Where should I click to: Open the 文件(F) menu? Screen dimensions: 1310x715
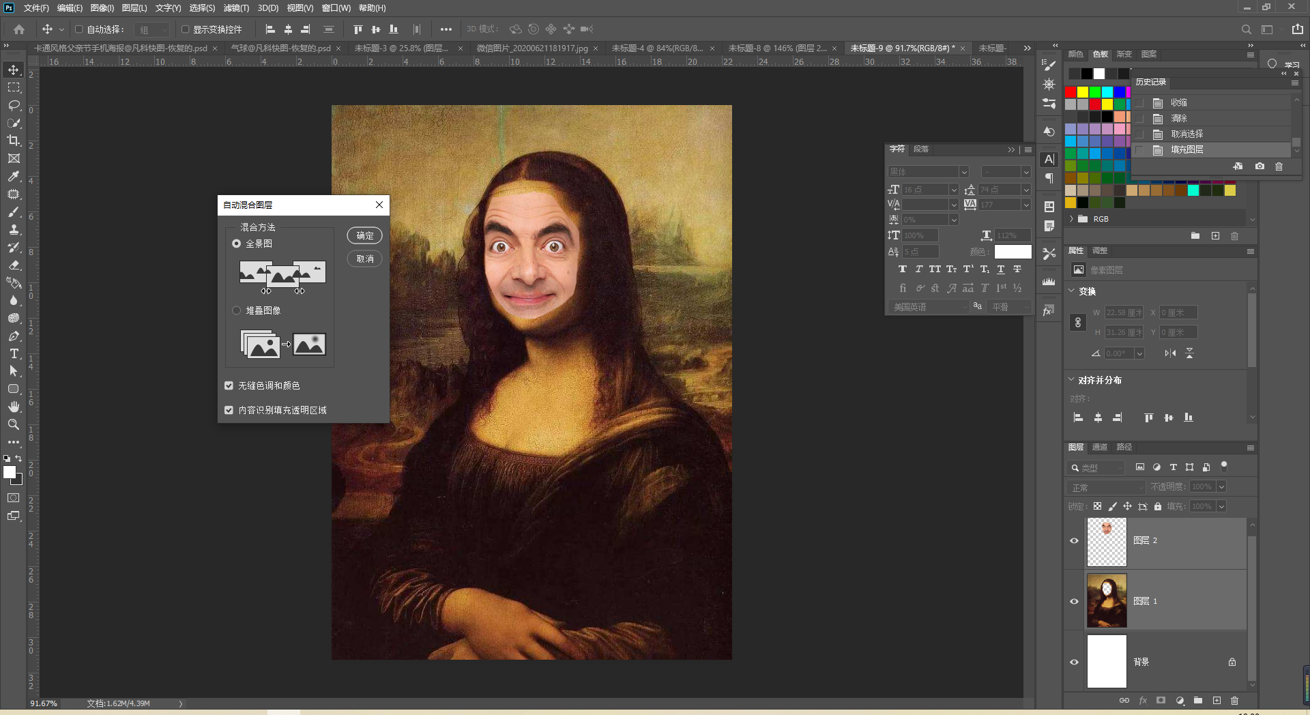tap(36, 8)
